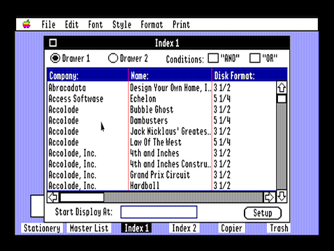Click the Jack Nicklaus' Greates.. entry
The height and width of the screenshot is (251, 334).
point(171,131)
